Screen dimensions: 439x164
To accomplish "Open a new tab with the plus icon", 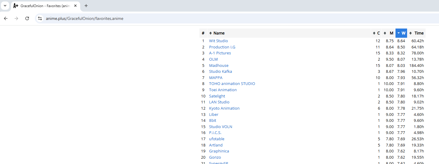I will point(86,6).
